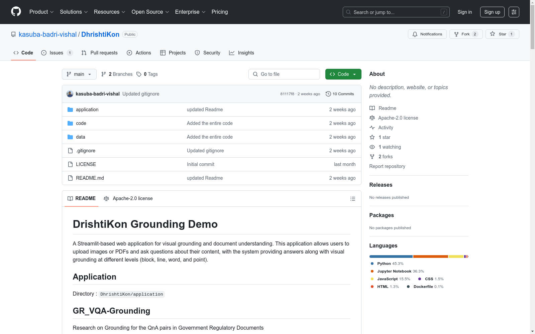Open the GitHub homepage logo
Image resolution: width=535 pixels, height=334 pixels.
16,12
